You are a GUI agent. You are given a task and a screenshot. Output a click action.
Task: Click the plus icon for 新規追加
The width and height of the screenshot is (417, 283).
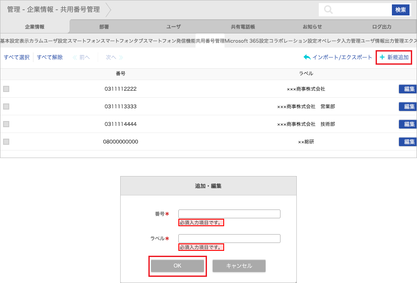382,57
